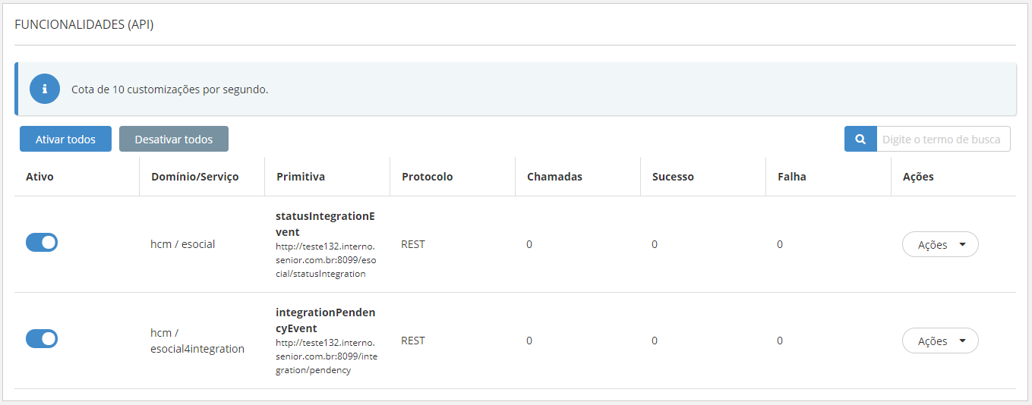
Task: Toggle the esocial4integration active switch
Action: tap(42, 339)
